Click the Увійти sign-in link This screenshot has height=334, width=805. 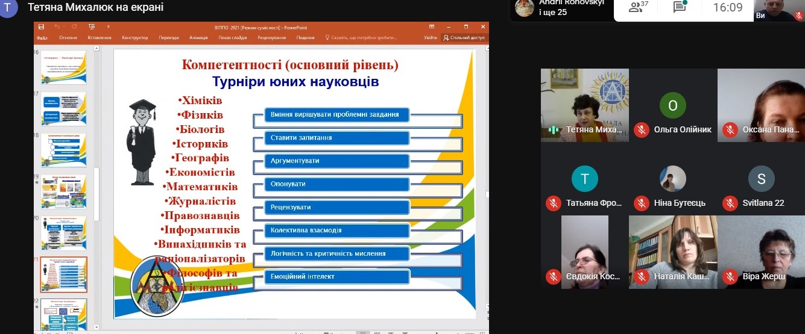click(x=431, y=38)
